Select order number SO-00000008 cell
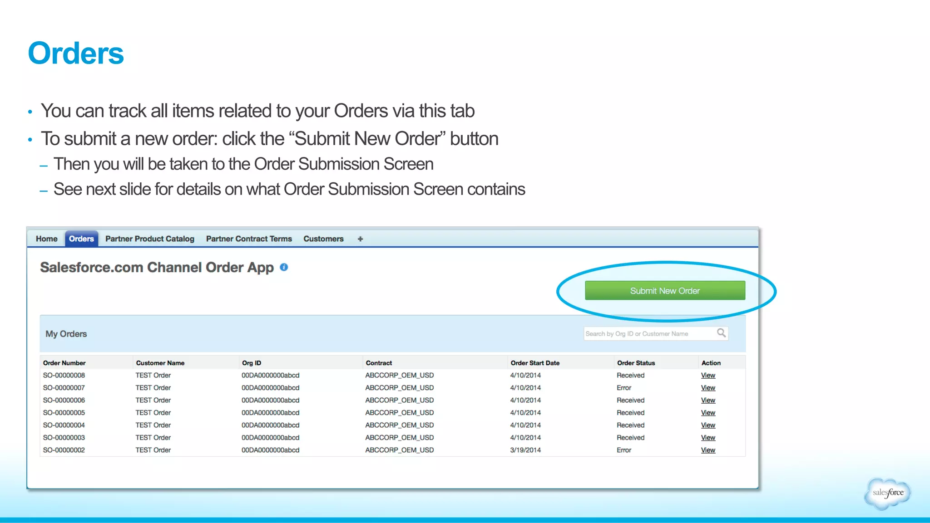This screenshot has width=930, height=523. point(64,375)
